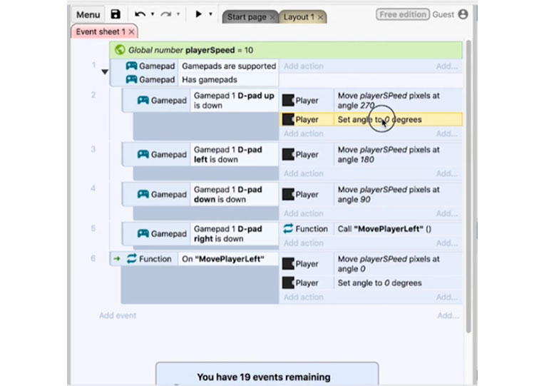Click Gamepad icon of D-pad down event
This screenshot has width=544, height=386.
pos(143,194)
